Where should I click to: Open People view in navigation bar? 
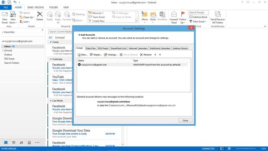point(21,143)
